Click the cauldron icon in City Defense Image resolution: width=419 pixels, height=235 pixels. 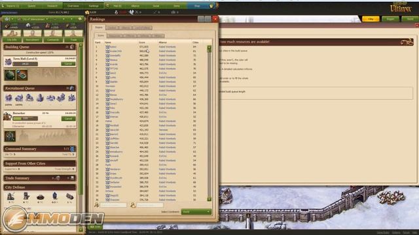(41, 197)
